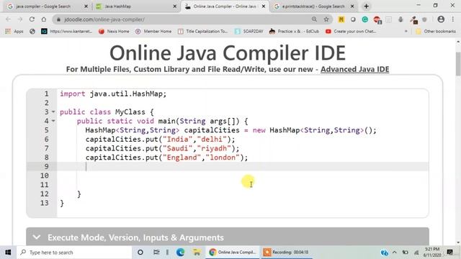This screenshot has width=461, height=259.
Task: Bookmark this page with the star icon
Action: (x=326, y=19)
